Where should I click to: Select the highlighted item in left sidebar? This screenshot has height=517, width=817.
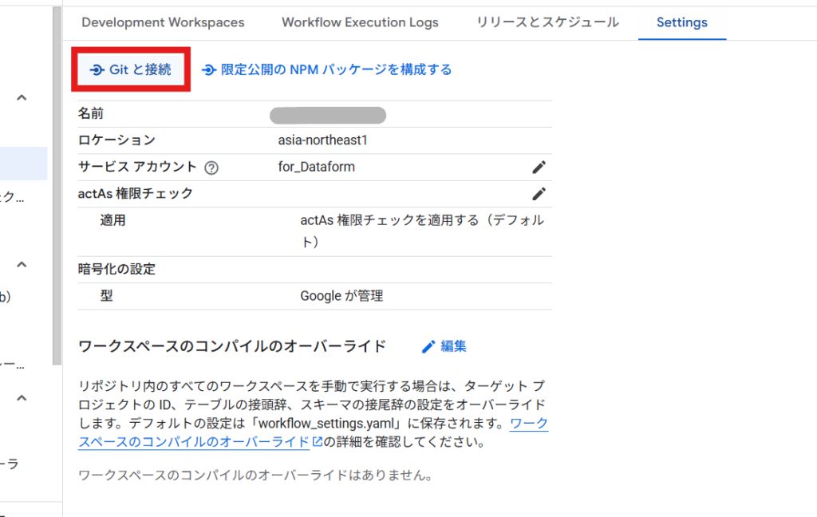pos(23,164)
